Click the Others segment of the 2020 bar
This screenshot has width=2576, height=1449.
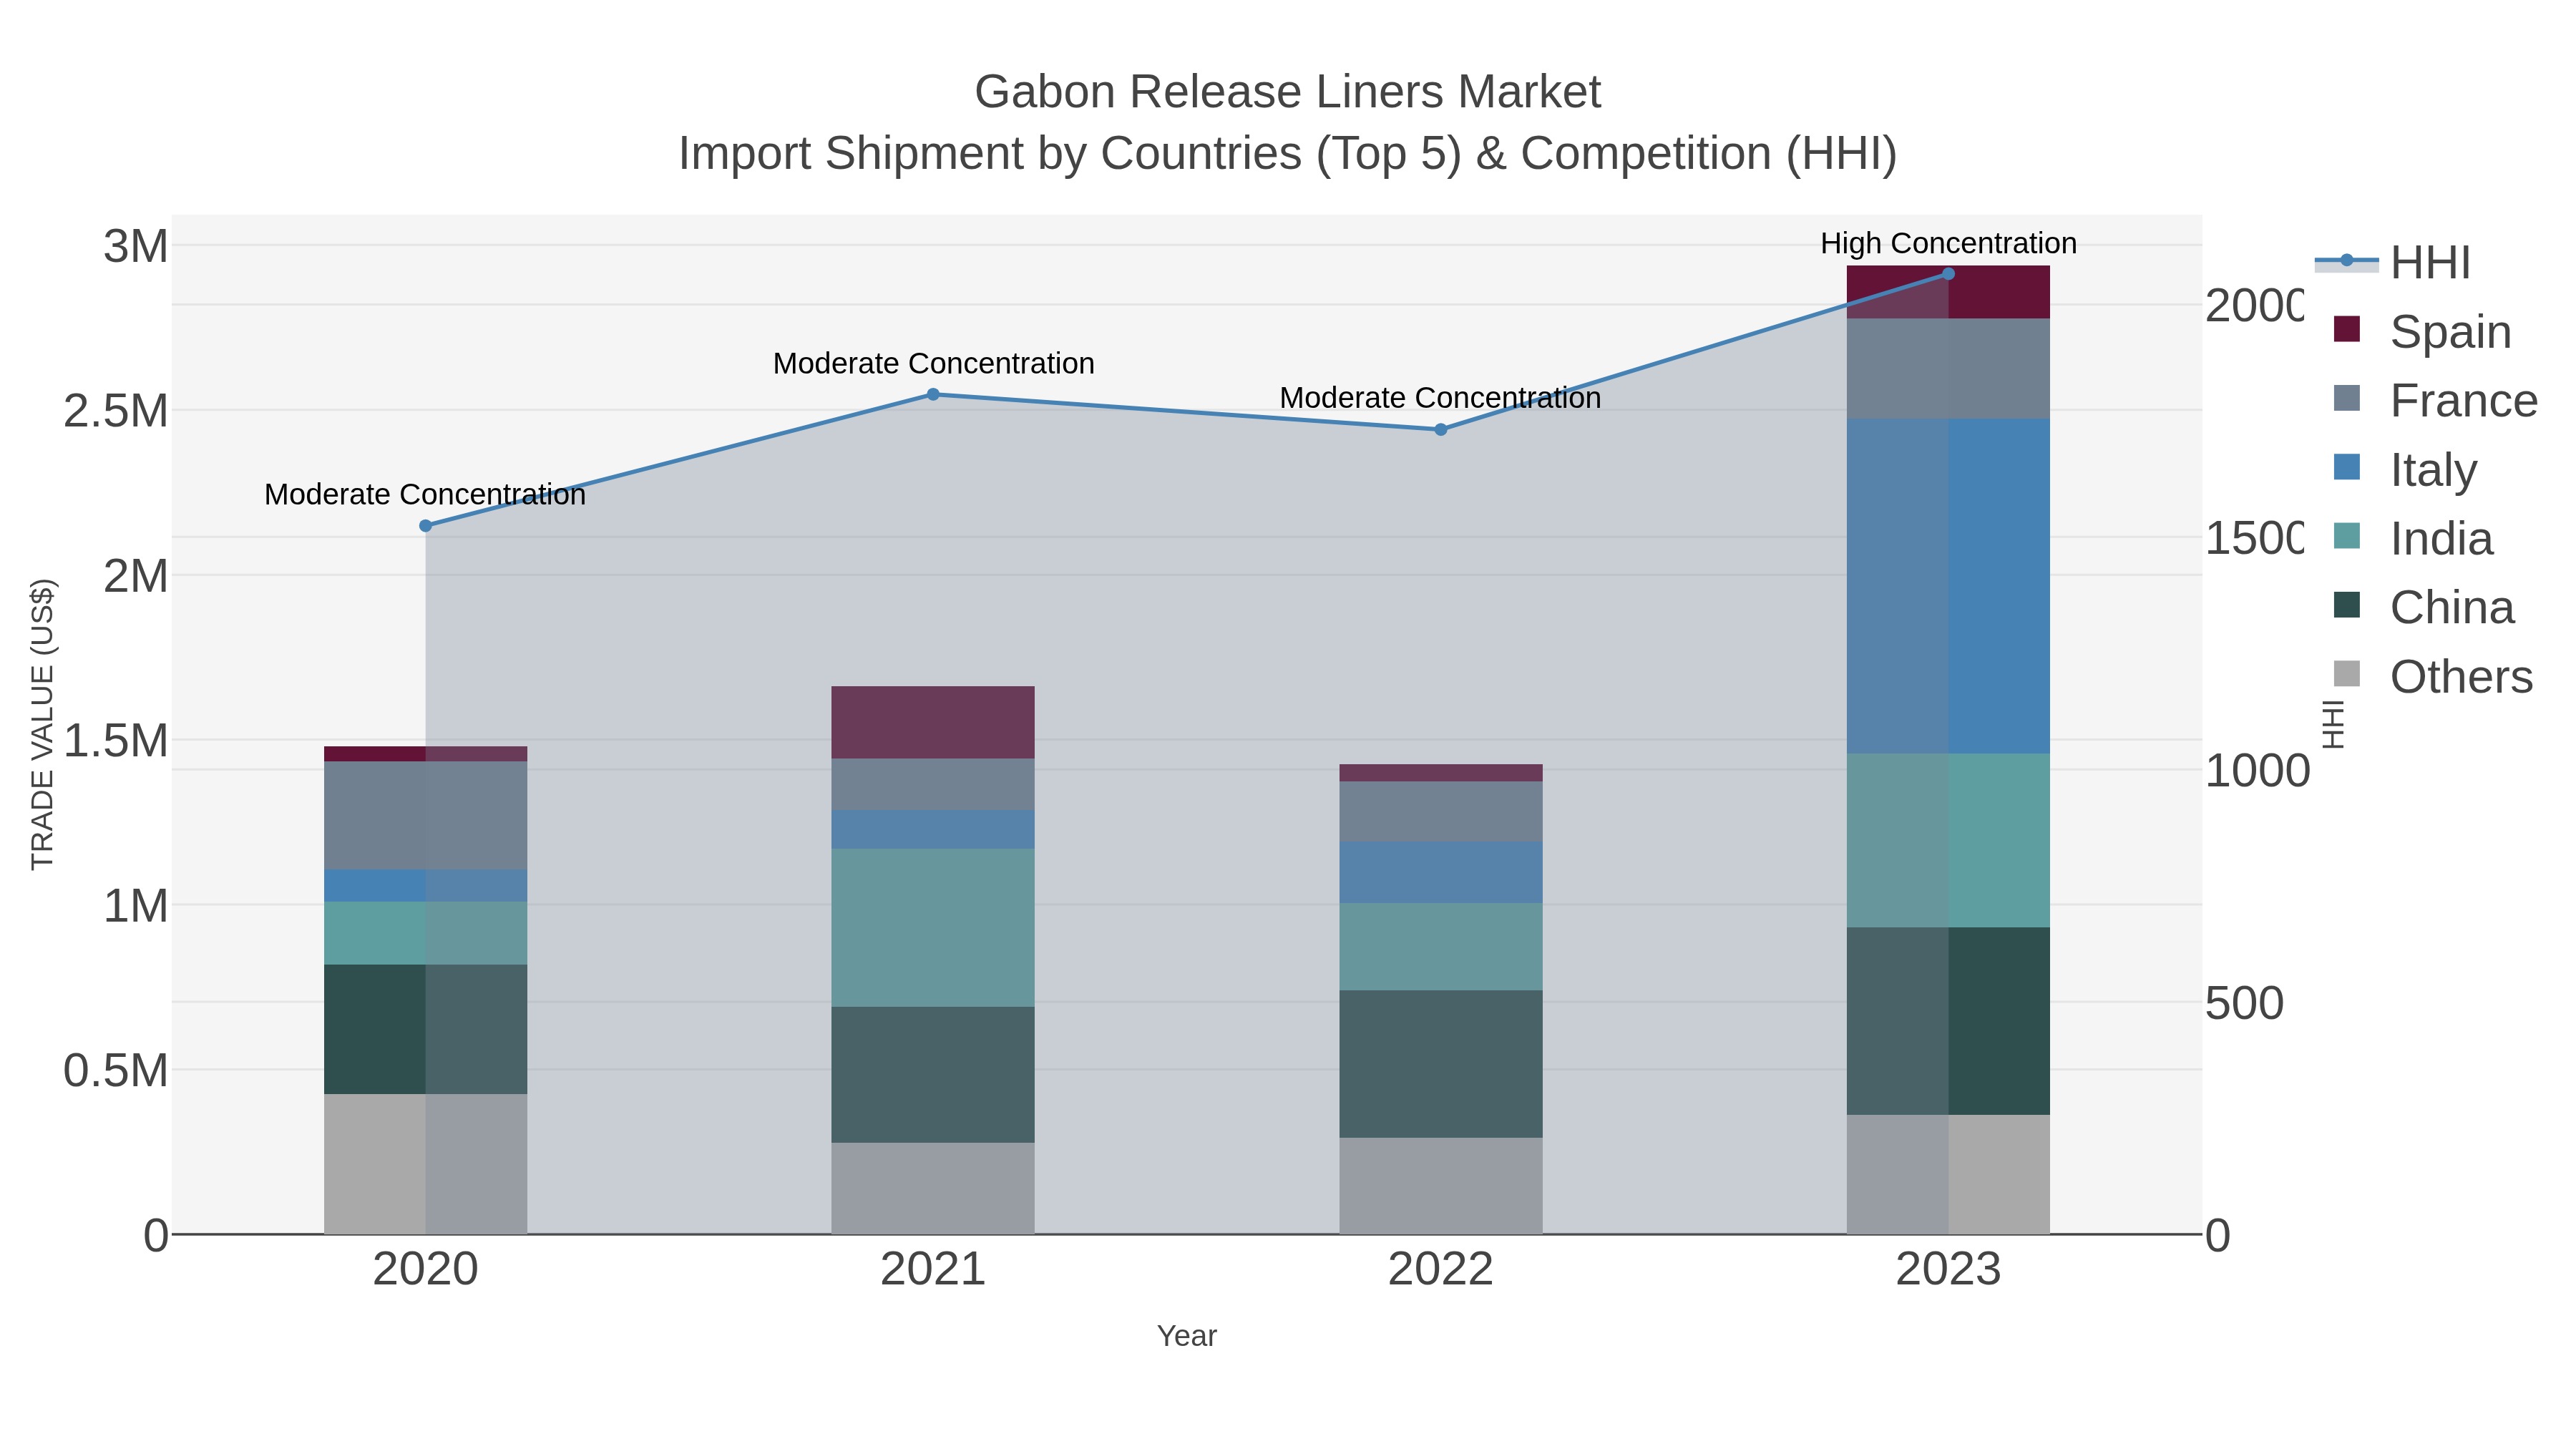[426, 1164]
